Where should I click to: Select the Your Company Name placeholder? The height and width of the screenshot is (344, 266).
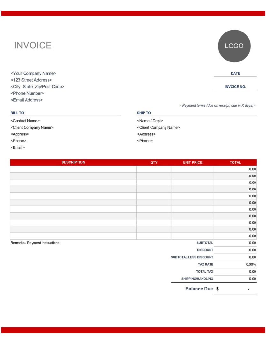tap(33, 73)
